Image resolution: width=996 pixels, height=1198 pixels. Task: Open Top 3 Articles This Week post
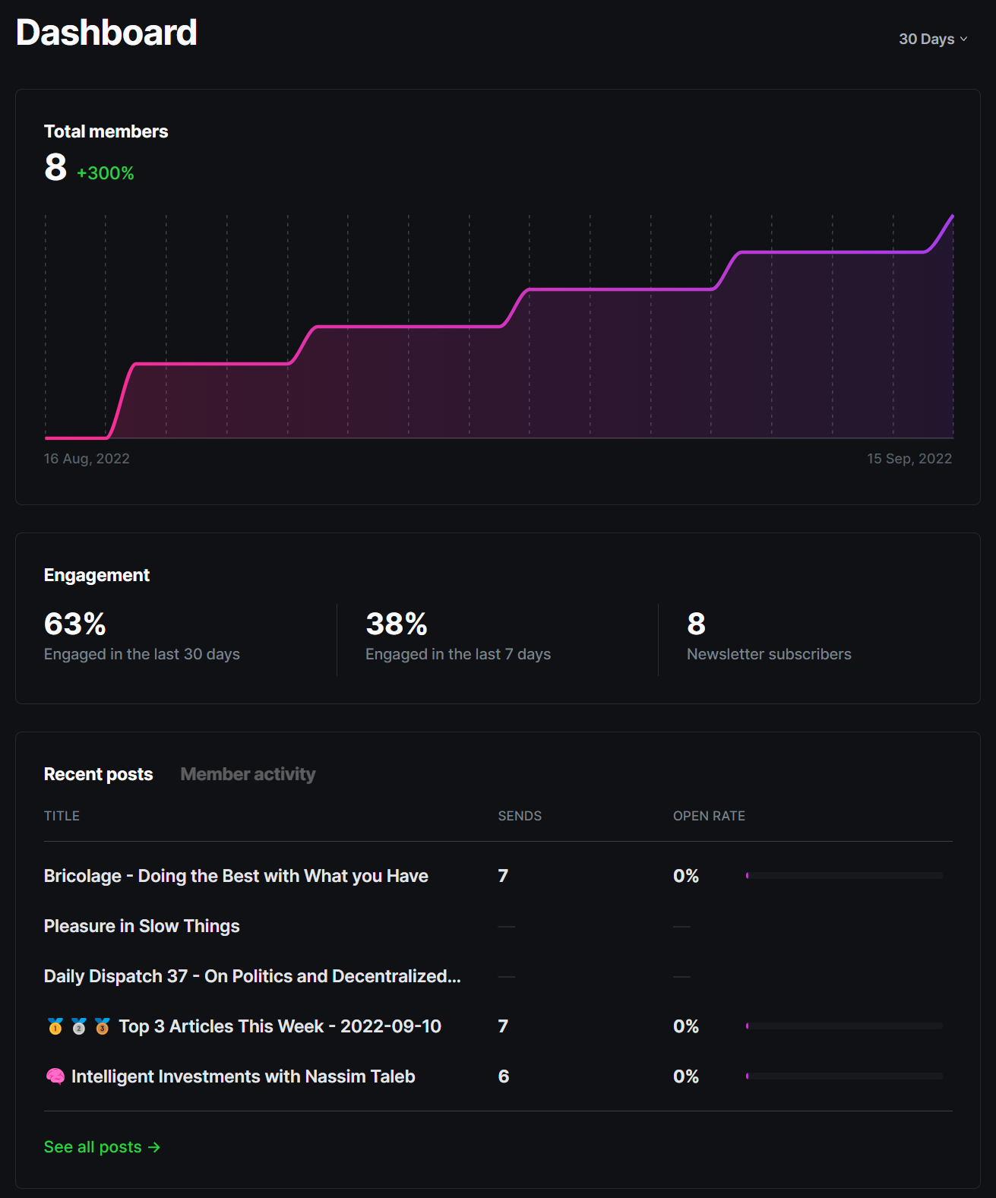pos(280,1026)
